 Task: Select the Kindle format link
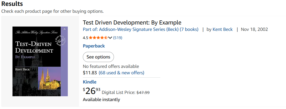pos(90,82)
